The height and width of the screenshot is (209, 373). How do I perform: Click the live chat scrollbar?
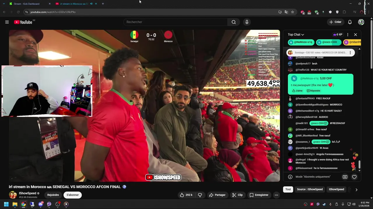click(x=359, y=165)
